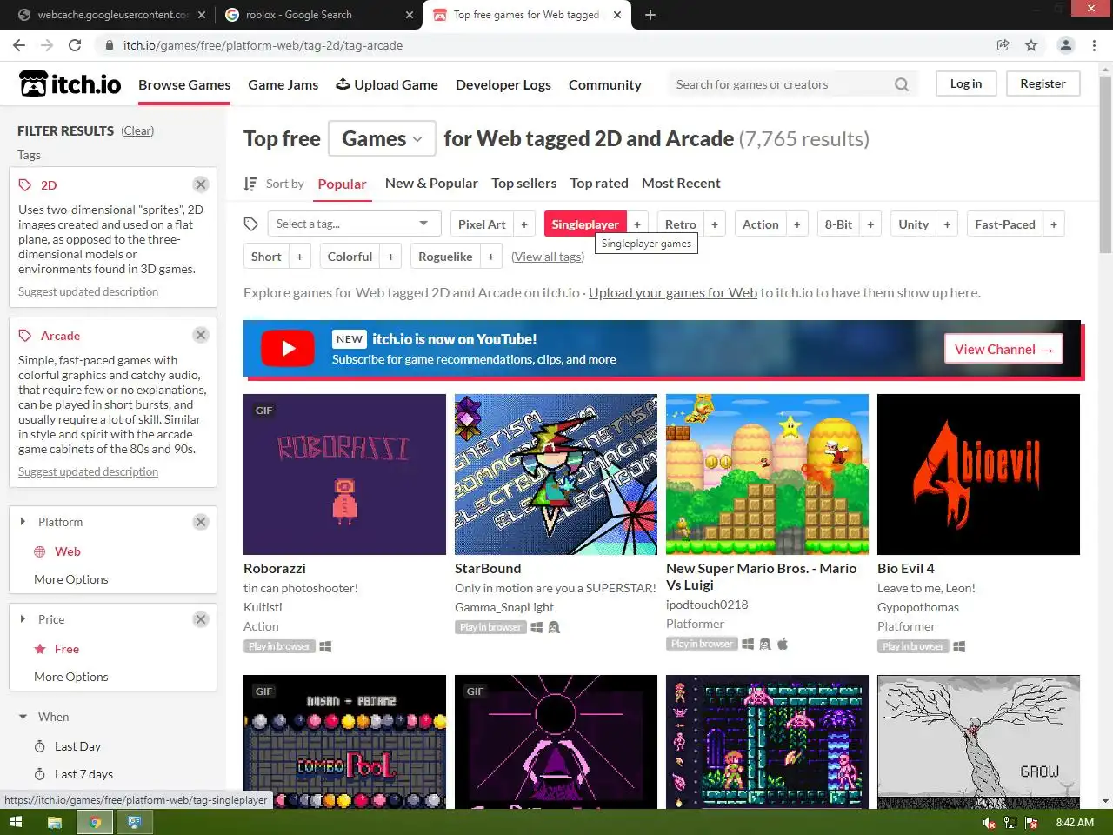Click the plus next to Action tag
This screenshot has width=1113, height=835.
796,224
